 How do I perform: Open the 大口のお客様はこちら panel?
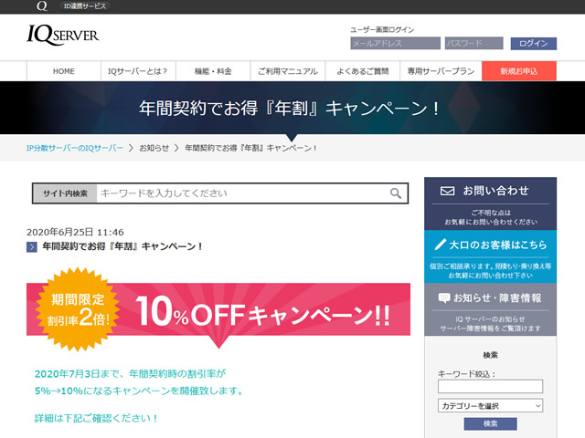tap(490, 256)
